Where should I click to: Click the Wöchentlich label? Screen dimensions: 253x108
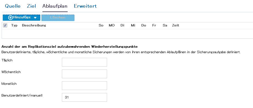pos(11,72)
